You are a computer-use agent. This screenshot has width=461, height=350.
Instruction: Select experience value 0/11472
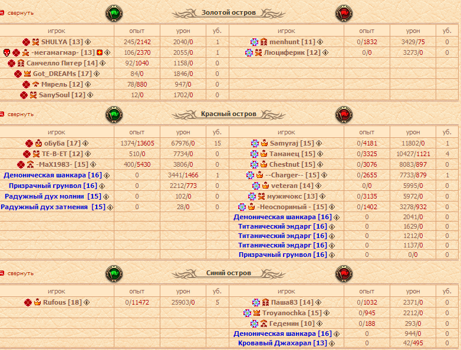[137, 302]
